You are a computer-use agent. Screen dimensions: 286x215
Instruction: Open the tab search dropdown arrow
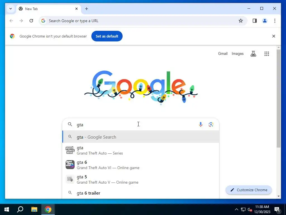tap(11, 9)
